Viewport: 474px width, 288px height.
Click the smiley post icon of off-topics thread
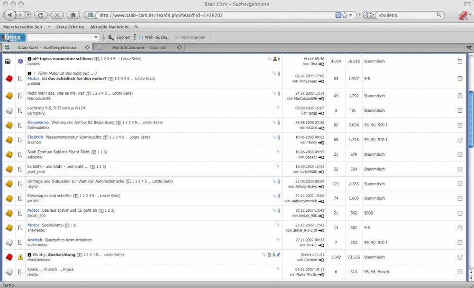coord(20,61)
